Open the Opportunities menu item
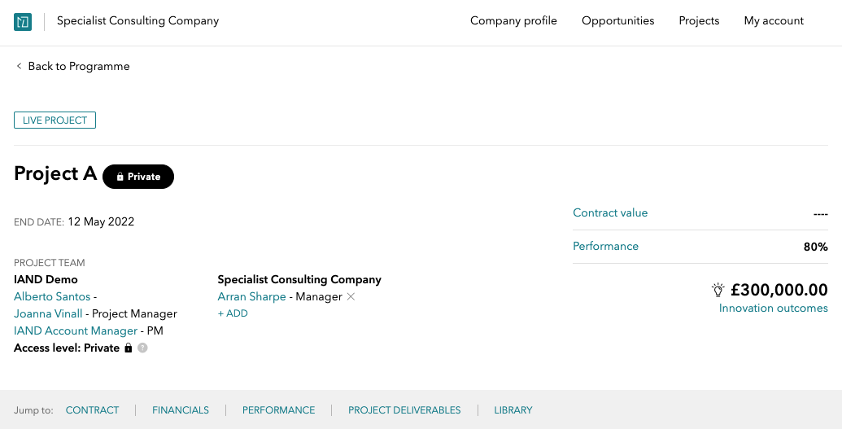 (x=618, y=21)
